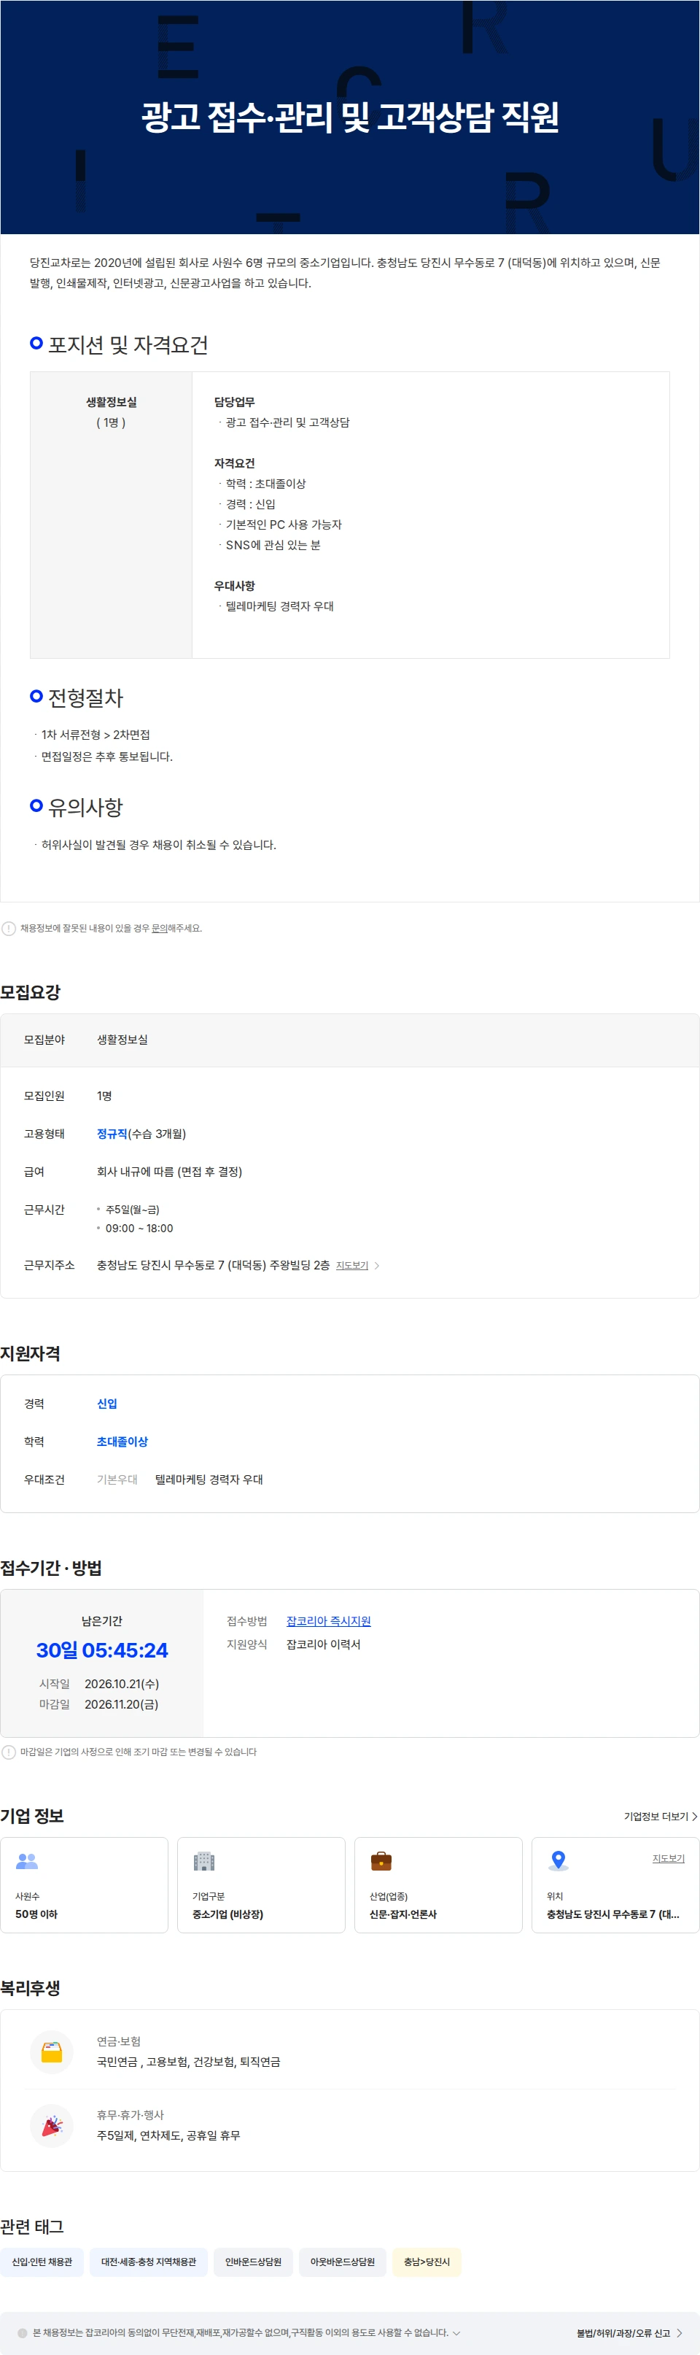Select the 대전·세종·충청 지역채용관 tag
This screenshot has height=2355, width=700.
[149, 2262]
